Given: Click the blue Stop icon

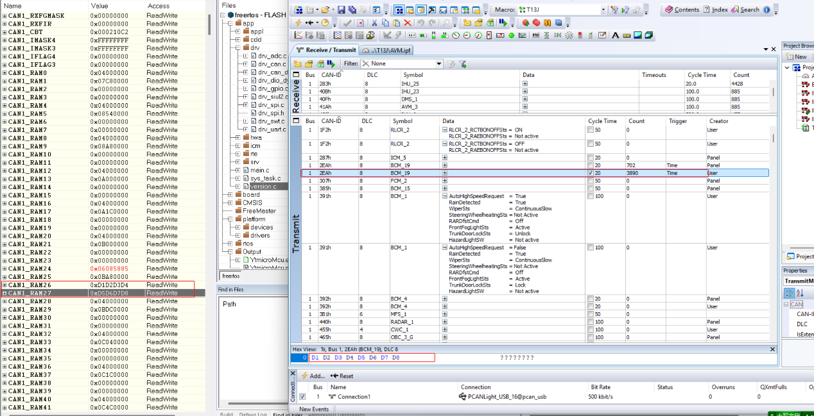Looking at the screenshot, I should pos(558,22).
